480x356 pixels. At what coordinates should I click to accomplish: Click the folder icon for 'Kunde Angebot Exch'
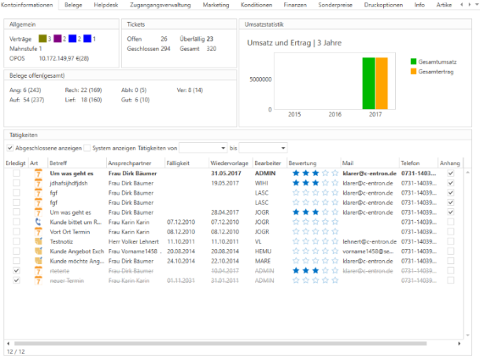[x=37, y=251]
